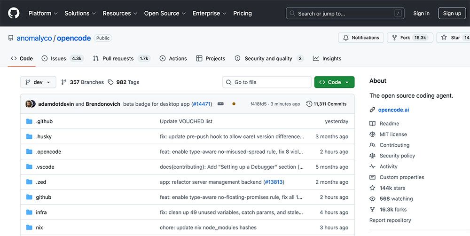The height and width of the screenshot is (236, 470).
Task: Expand the Enterprise menu
Action: (210, 13)
